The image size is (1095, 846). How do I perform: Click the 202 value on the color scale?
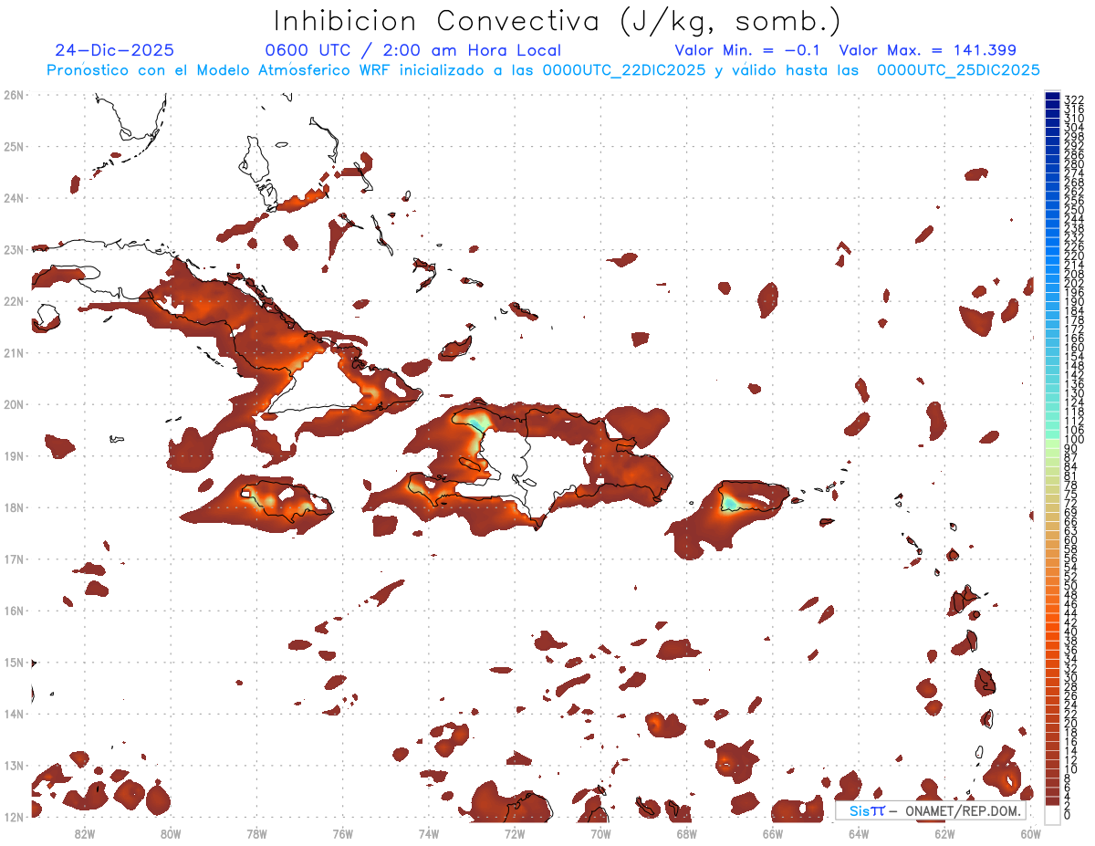click(x=1074, y=284)
